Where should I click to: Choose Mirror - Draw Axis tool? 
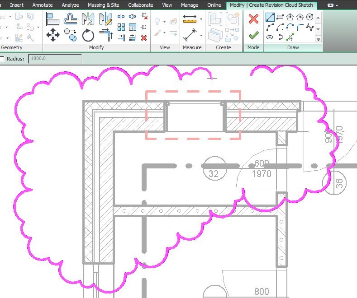click(105, 19)
